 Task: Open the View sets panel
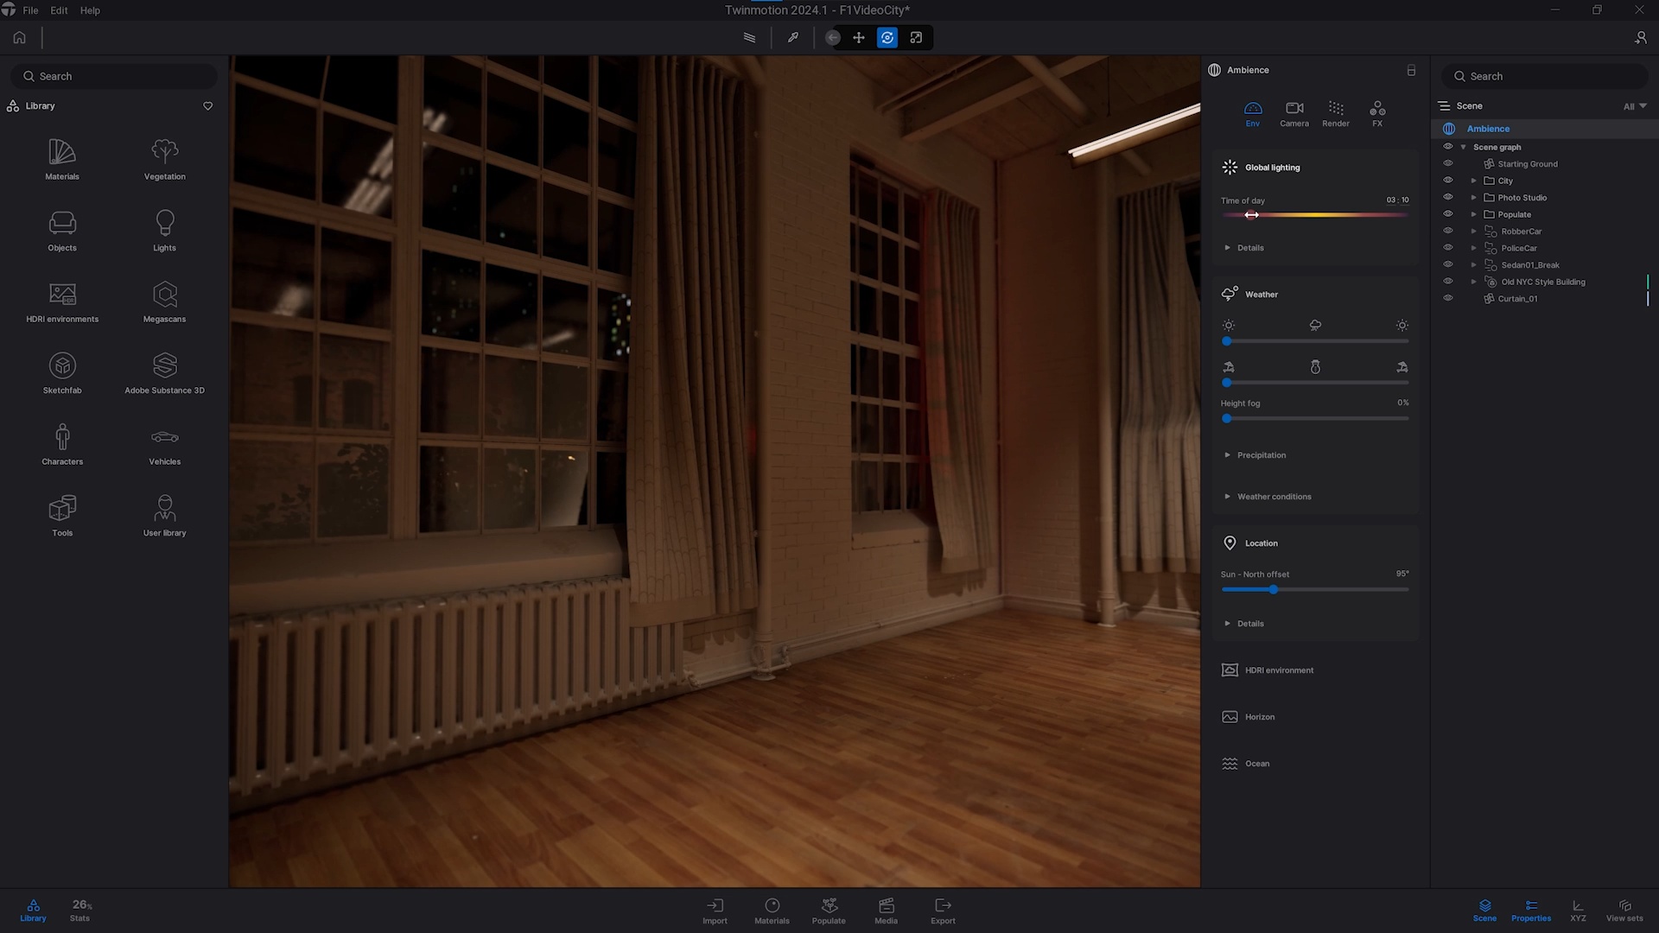pyautogui.click(x=1624, y=911)
